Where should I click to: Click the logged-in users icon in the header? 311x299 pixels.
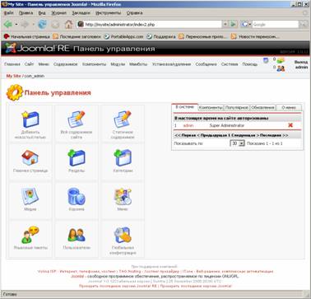pos(281,68)
